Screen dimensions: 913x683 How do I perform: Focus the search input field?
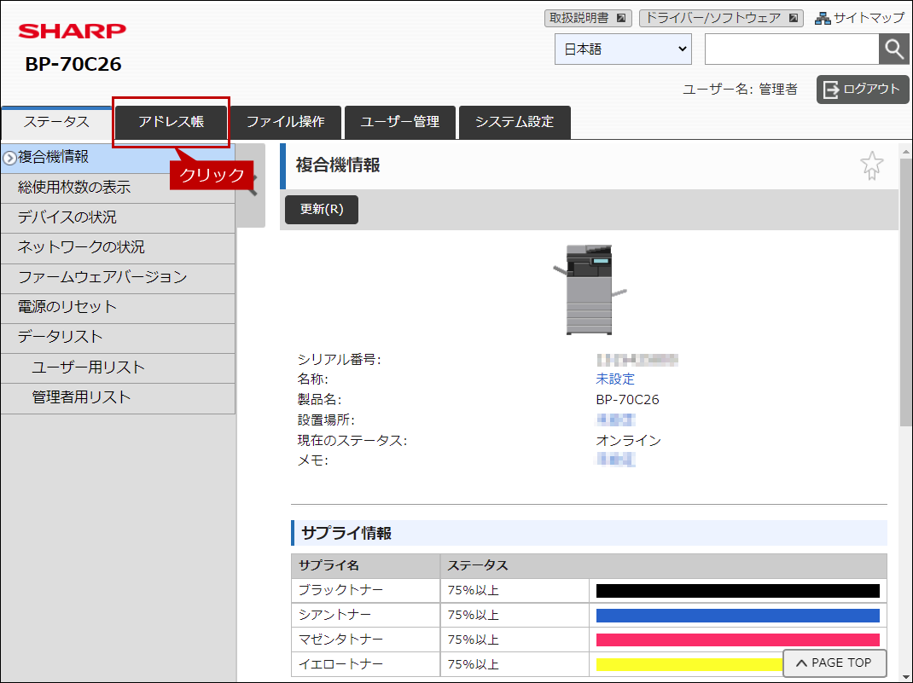(x=791, y=49)
